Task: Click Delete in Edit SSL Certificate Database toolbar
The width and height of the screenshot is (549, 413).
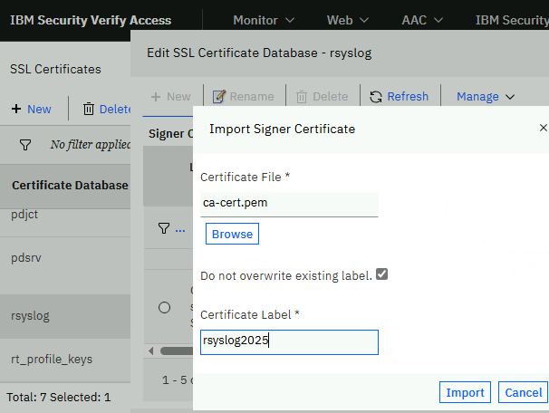Action: point(330,96)
